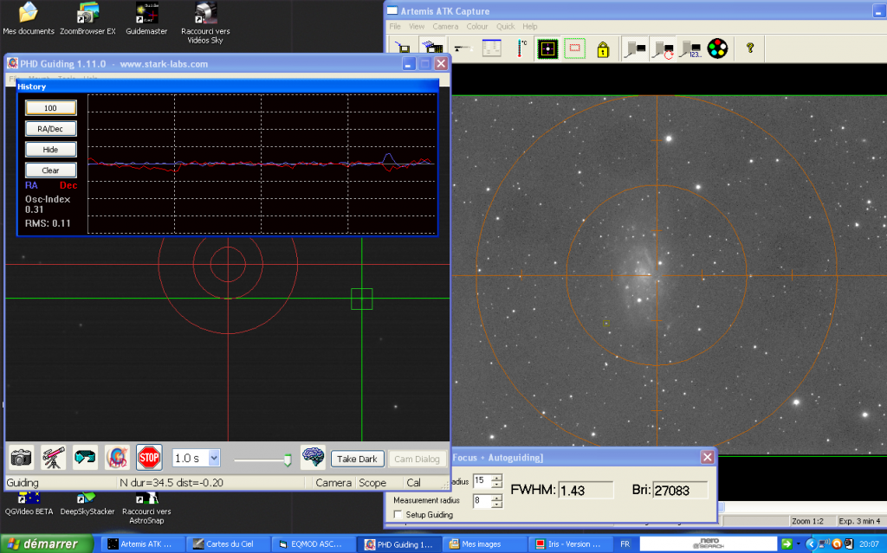The width and height of the screenshot is (887, 553).
Task: Click the yellow question mark help icon
Action: point(750,48)
